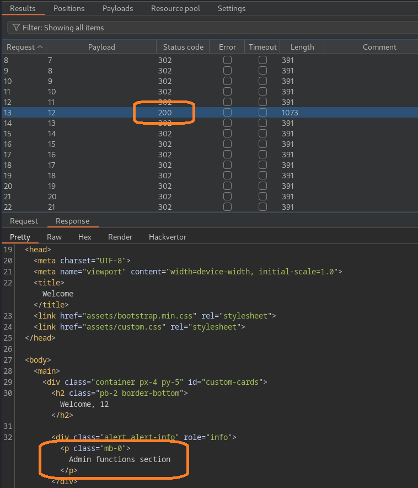Tick Timeout checkbox in the topmost visible row
Image resolution: width=418 pixels, height=488 pixels.
tap(263, 60)
